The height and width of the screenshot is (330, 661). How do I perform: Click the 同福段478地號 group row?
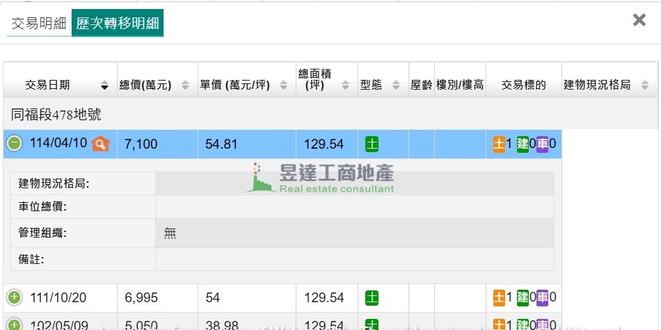(x=56, y=115)
